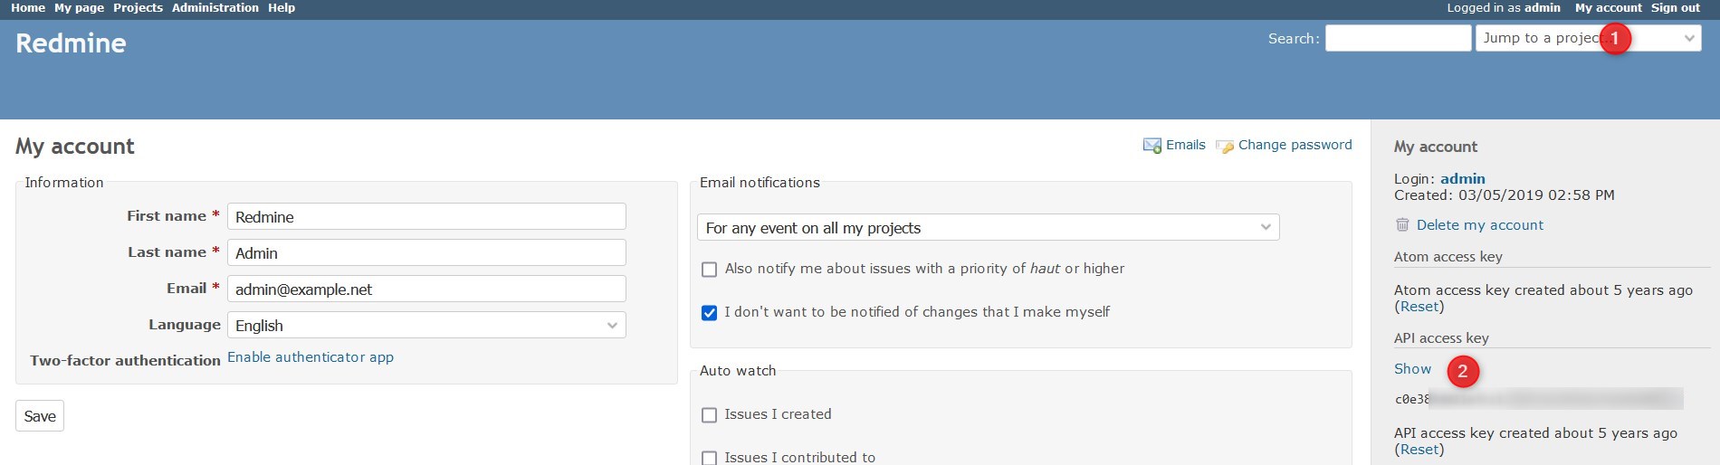Enable notifications for high priority issues checkbox
Image resolution: width=1720 pixels, height=465 pixels.
(x=710, y=270)
